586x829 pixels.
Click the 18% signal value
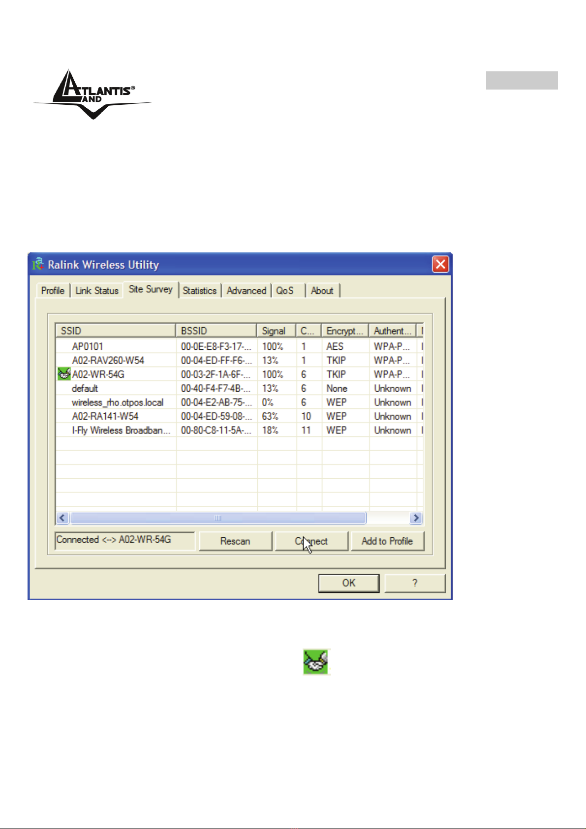click(270, 430)
